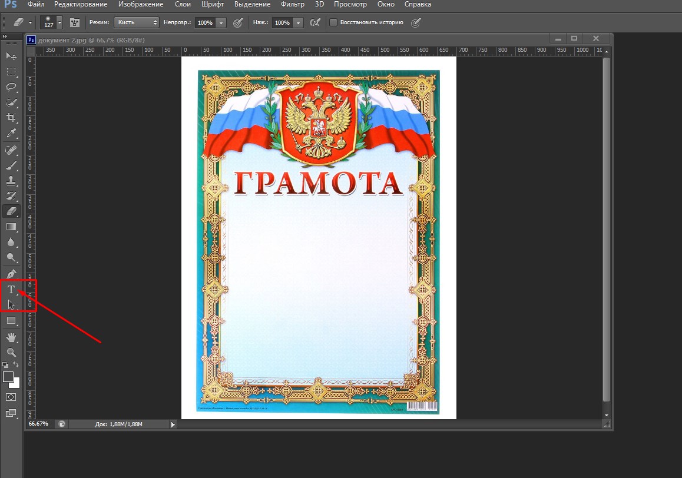Select the Pen tool
Screen dimensions: 682x478
[x=11, y=274]
